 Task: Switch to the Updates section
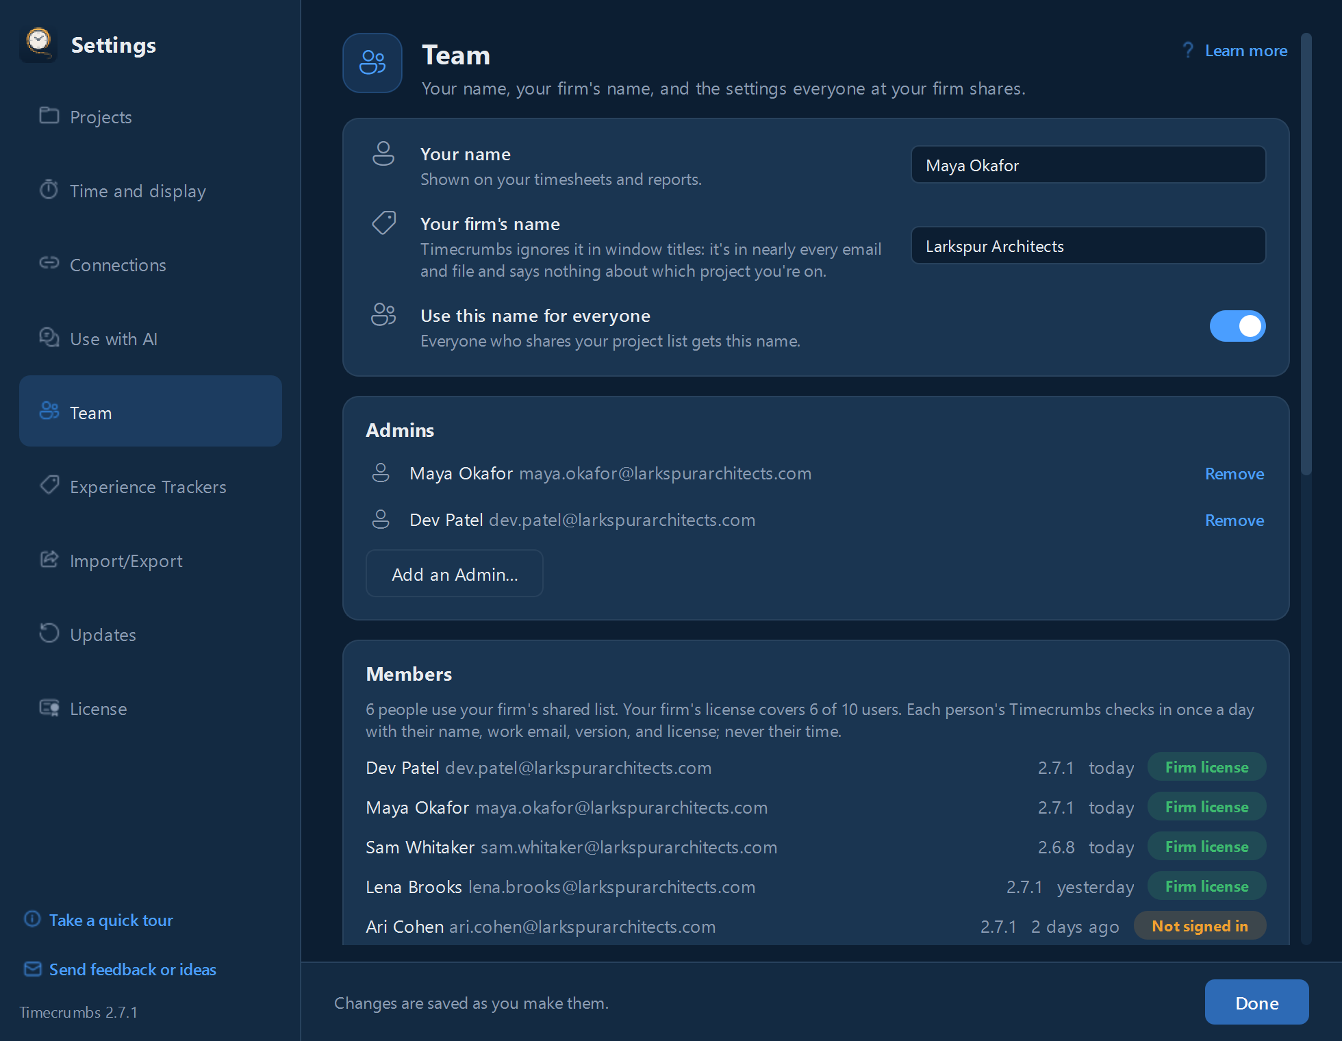(151, 634)
